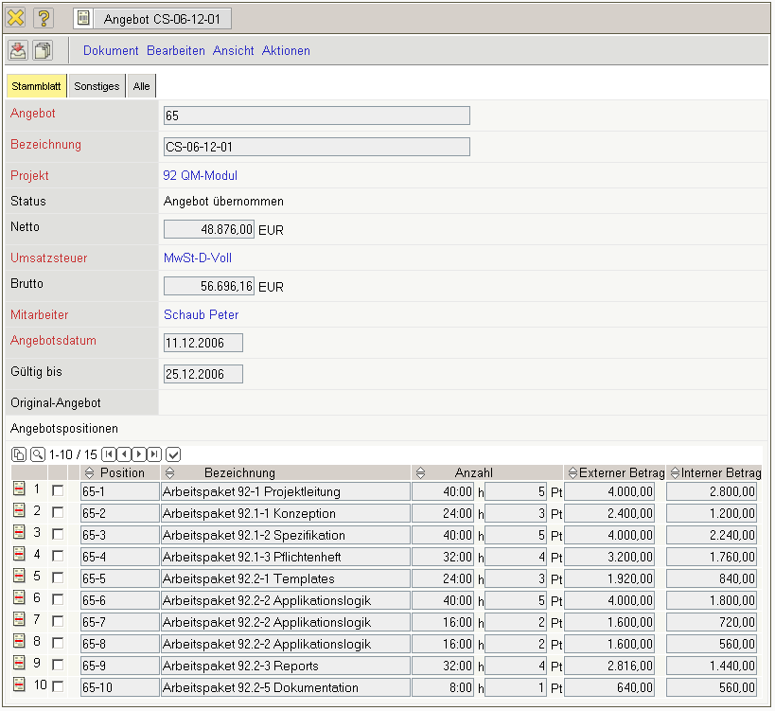This screenshot has width=775, height=711.
Task: Go to the previous page of positions
Action: [124, 454]
